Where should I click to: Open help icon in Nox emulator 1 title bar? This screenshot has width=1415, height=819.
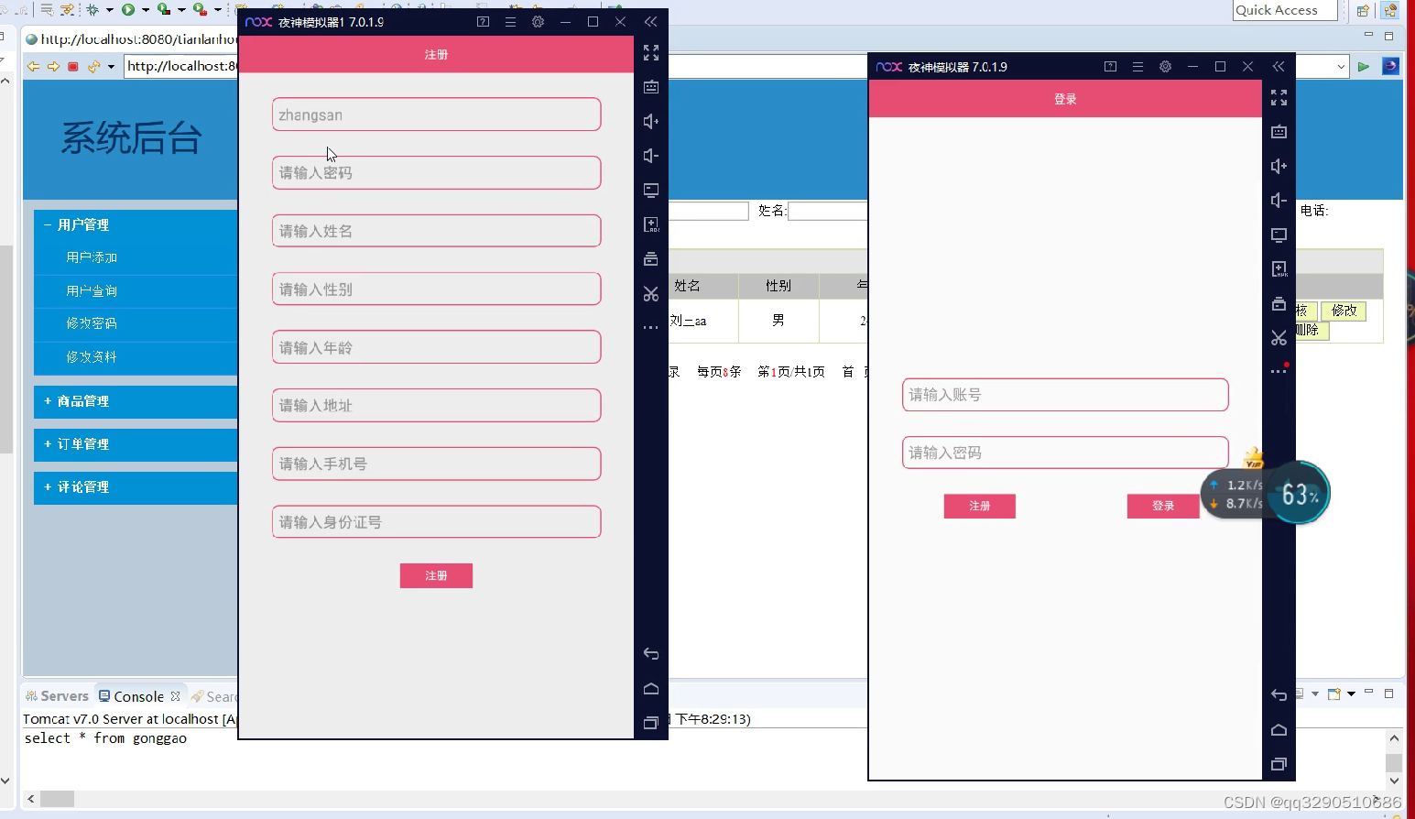[x=484, y=22]
